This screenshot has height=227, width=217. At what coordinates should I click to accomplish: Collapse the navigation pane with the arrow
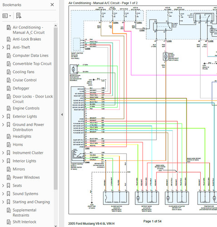pos(62,114)
